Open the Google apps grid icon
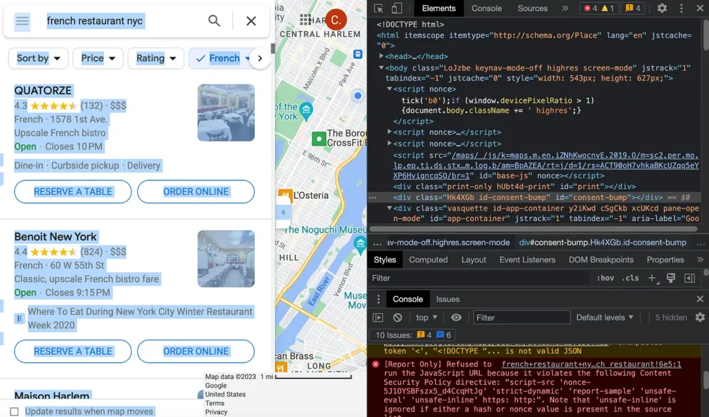The height and width of the screenshot is (417, 709). point(305,19)
